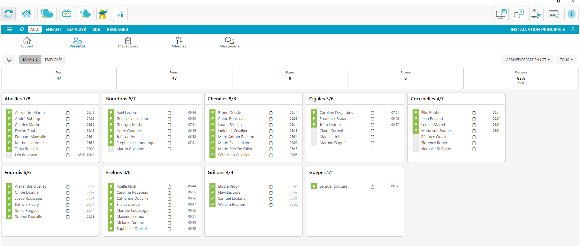
Task: Open clipboard icon for Alexandre Martin
Action: tap(68, 113)
